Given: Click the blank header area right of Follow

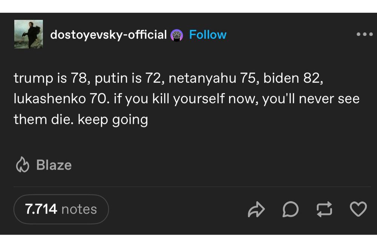Looking at the screenshot, I should [290, 35].
